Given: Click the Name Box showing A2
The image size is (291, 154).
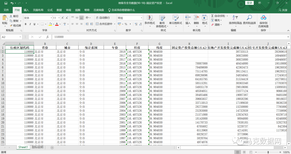Looking at the screenshot, I should pos(12,37).
